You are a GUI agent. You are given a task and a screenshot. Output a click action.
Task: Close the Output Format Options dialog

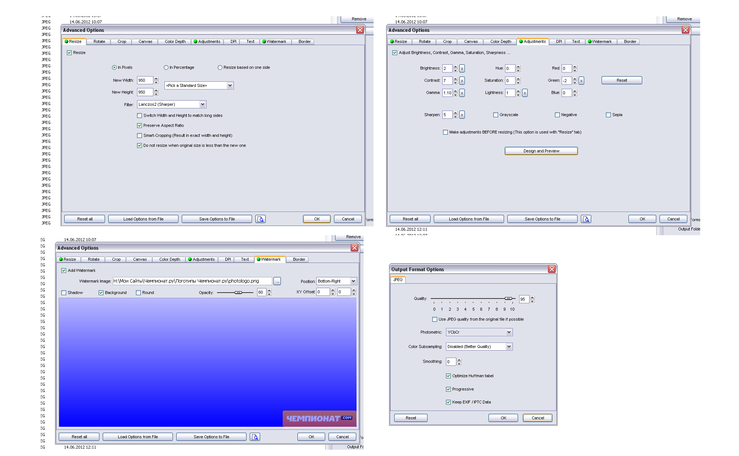pos(552,269)
